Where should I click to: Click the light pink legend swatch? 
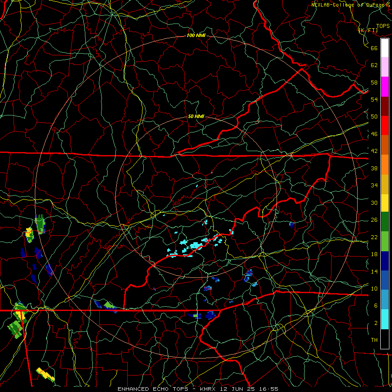click(385, 67)
